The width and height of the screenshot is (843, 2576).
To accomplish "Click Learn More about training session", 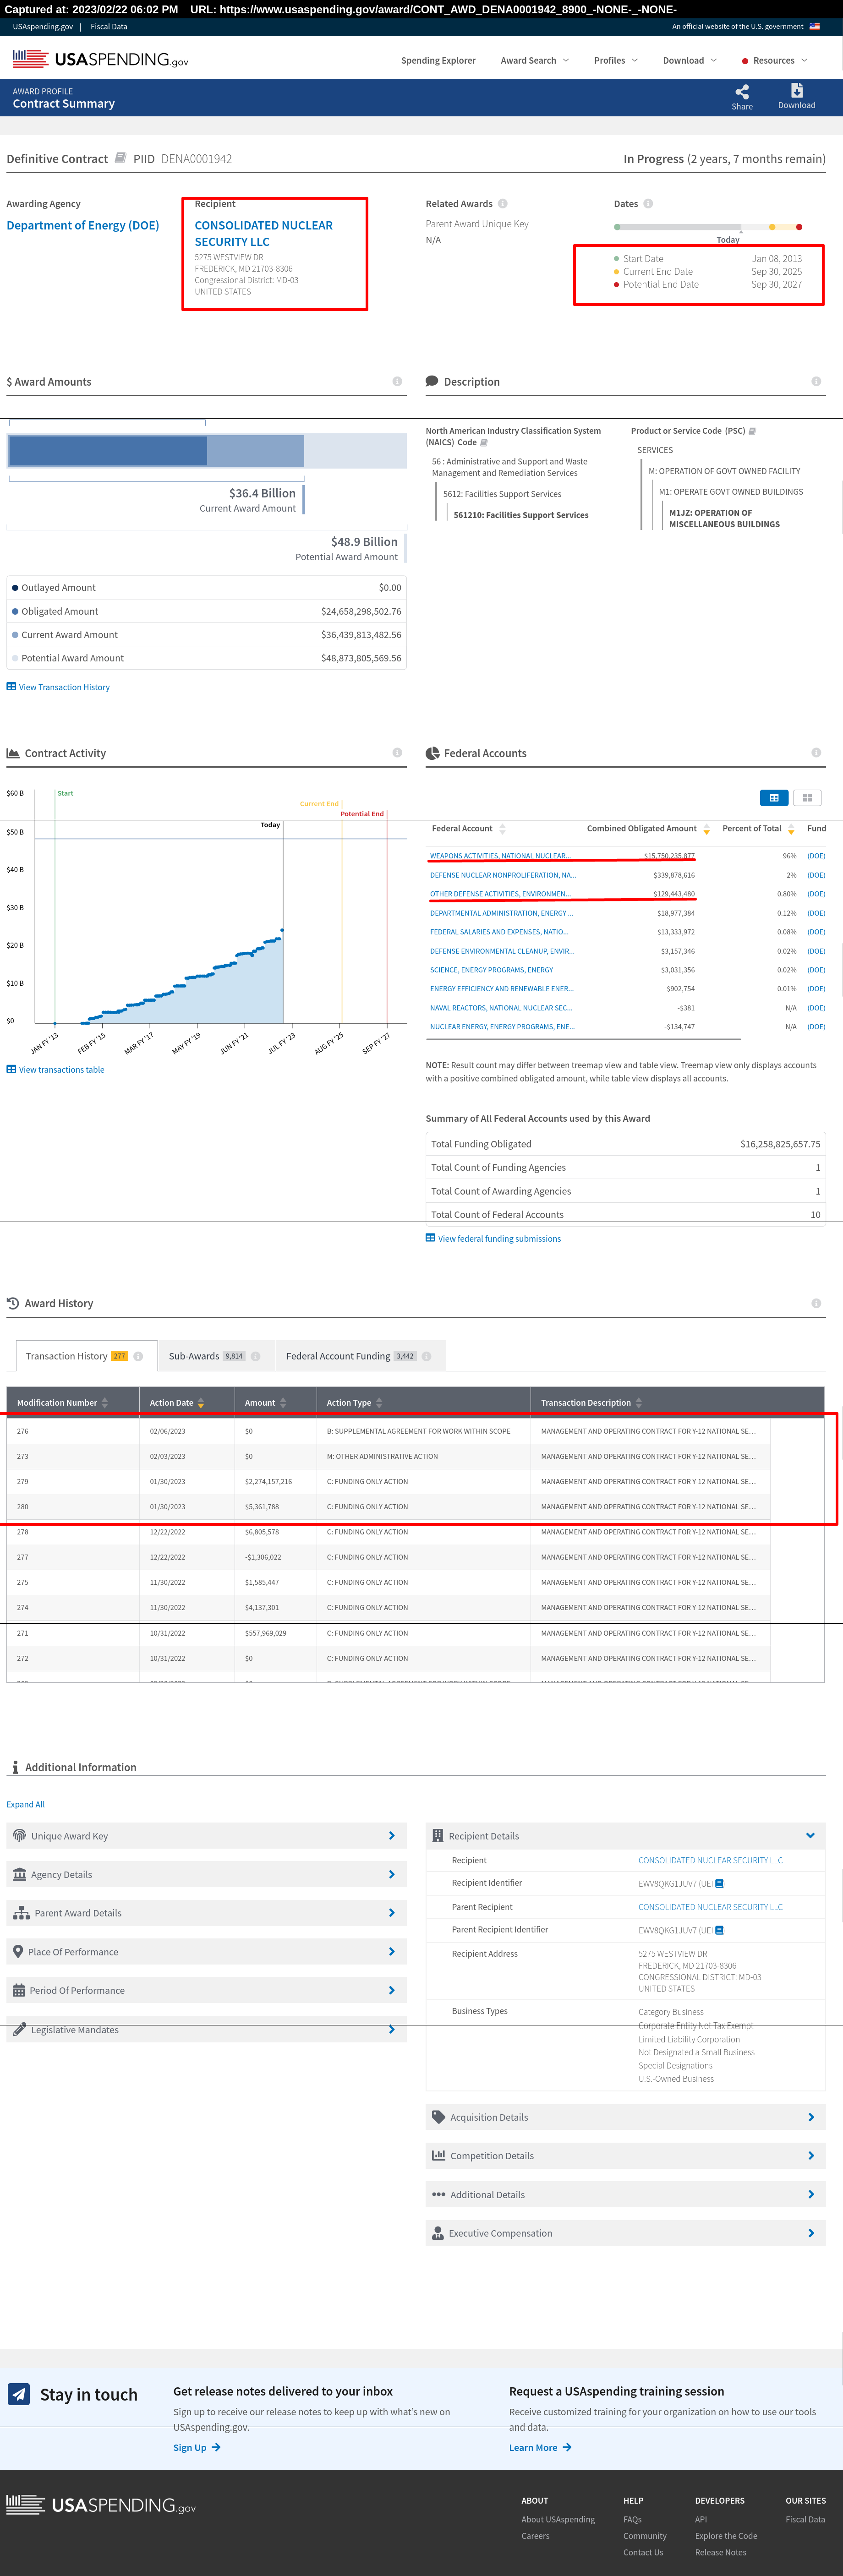I will point(540,2448).
